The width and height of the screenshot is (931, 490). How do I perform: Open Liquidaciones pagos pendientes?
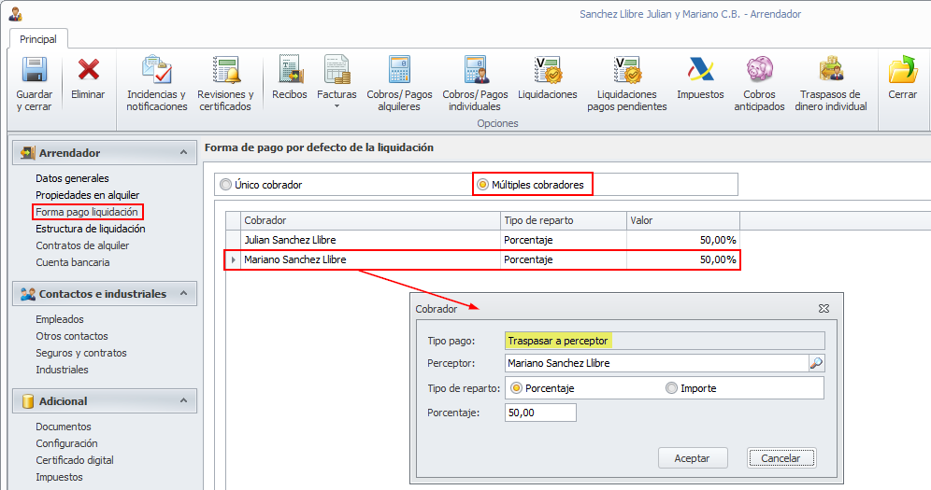[x=627, y=84]
